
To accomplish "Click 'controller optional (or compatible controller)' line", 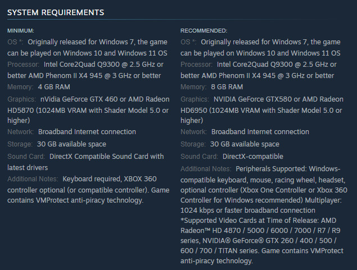I will 88,190.
